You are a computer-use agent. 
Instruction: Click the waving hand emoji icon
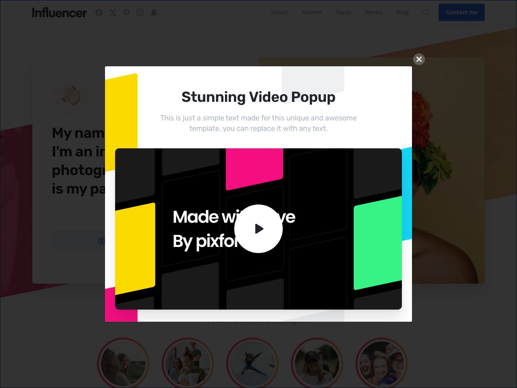71,96
